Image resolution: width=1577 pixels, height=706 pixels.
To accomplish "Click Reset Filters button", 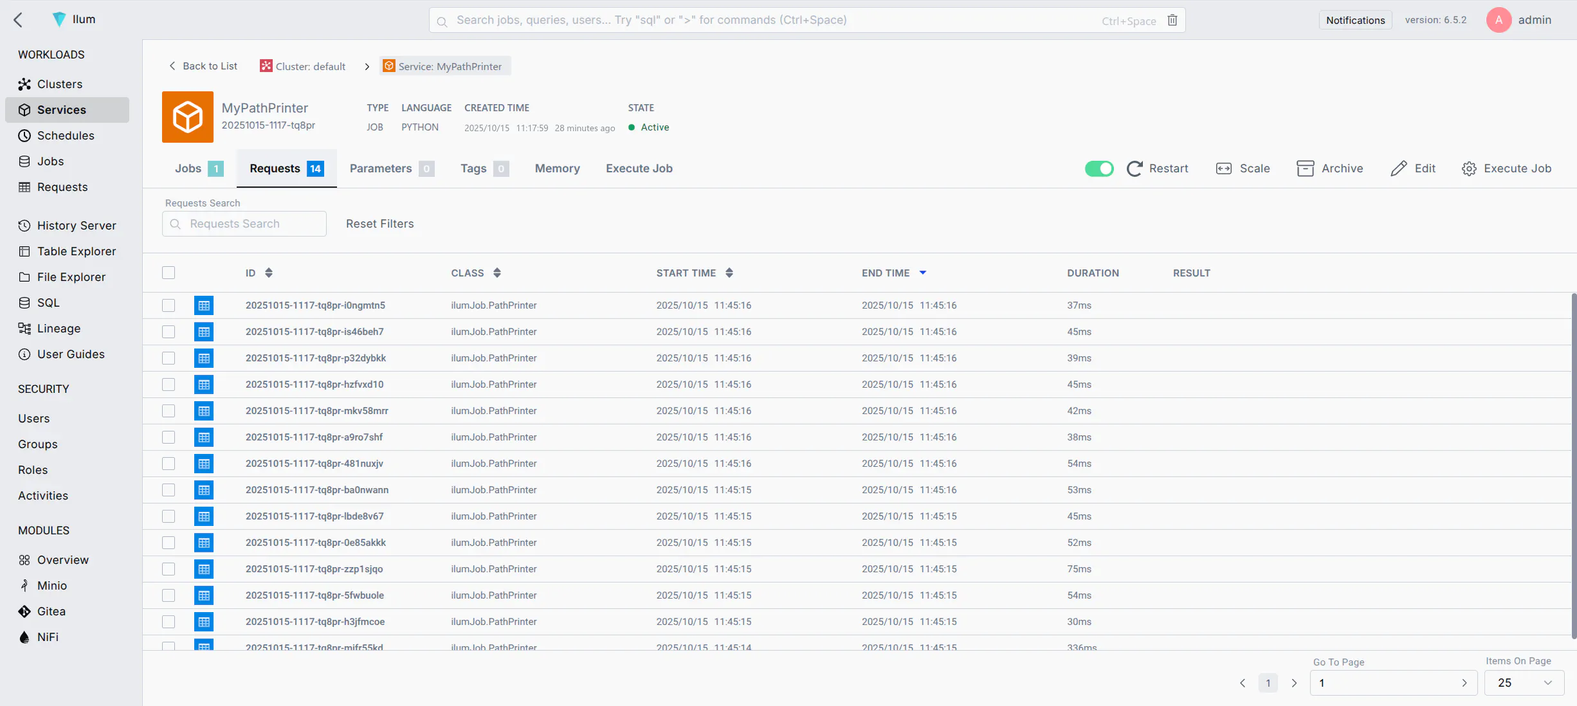I will pyautogui.click(x=379, y=224).
